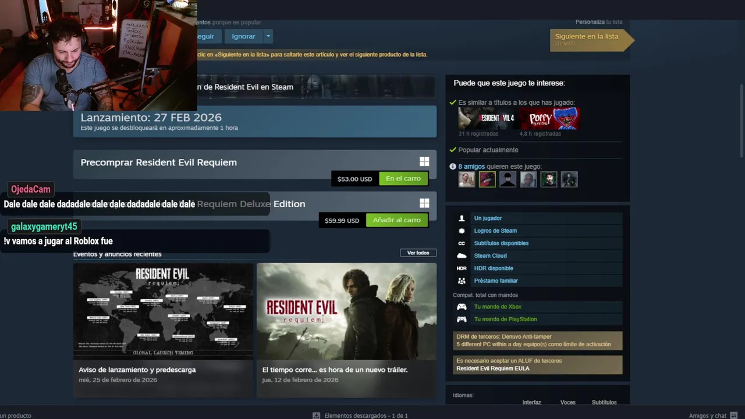
Task: Click the Popular actualmente text
Action: click(x=488, y=150)
